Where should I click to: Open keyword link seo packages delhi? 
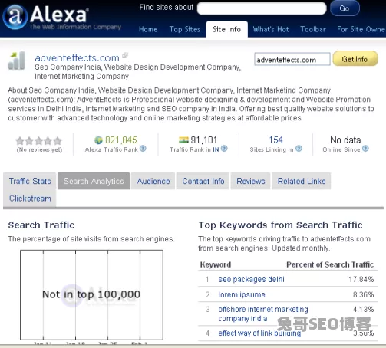coord(251,279)
